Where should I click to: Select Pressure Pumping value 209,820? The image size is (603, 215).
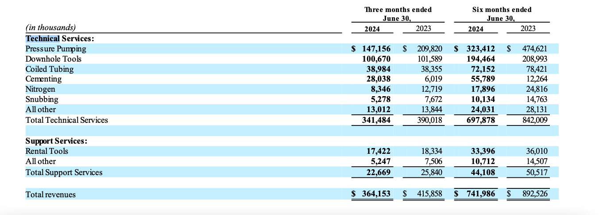tap(429, 49)
